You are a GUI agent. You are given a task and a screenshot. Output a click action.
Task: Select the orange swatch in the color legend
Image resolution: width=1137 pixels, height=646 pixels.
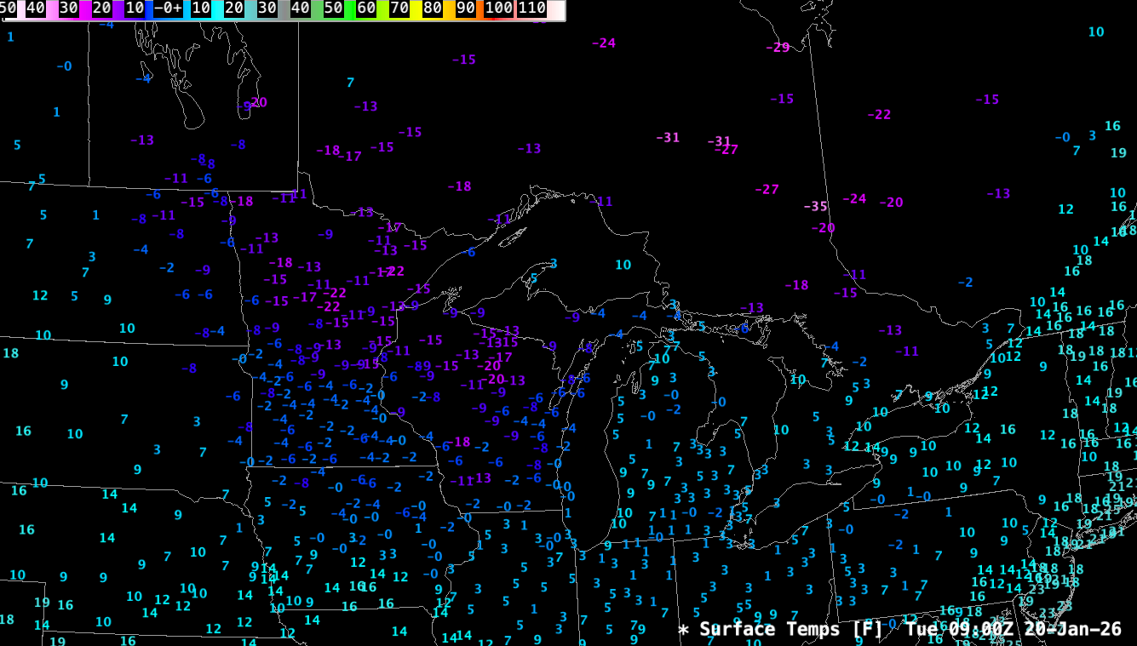pos(481,9)
